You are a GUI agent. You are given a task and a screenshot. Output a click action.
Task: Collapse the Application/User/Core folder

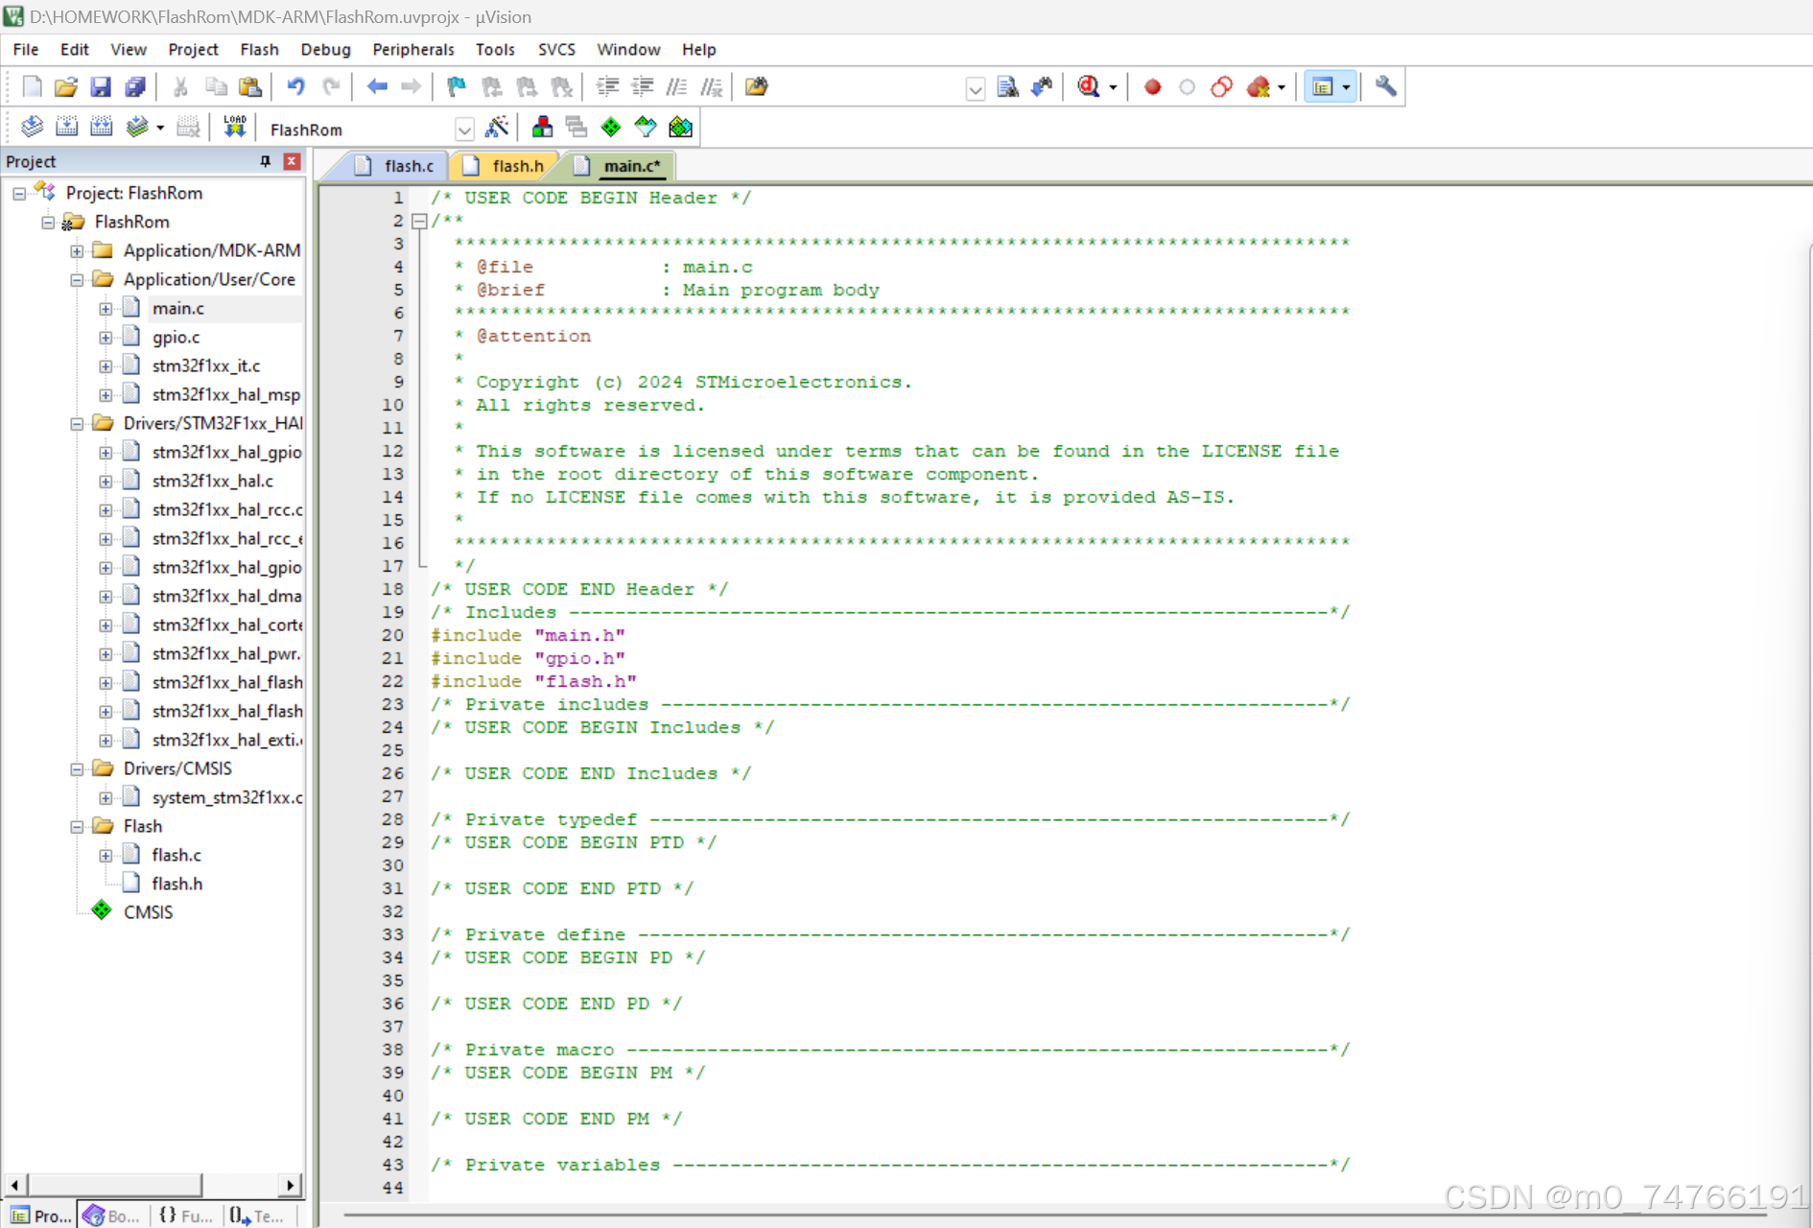77,280
